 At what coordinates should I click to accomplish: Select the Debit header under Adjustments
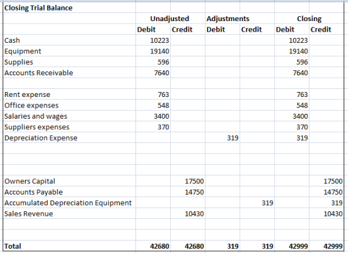point(216,29)
